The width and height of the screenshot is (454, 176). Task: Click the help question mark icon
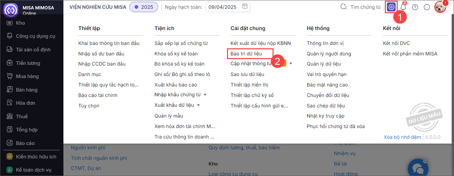(x=415, y=7)
